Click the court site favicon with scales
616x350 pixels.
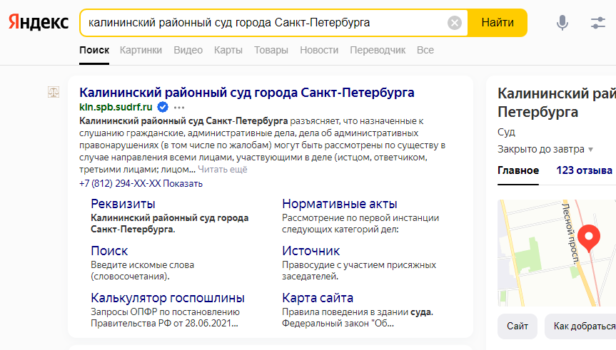pyautogui.click(x=54, y=92)
